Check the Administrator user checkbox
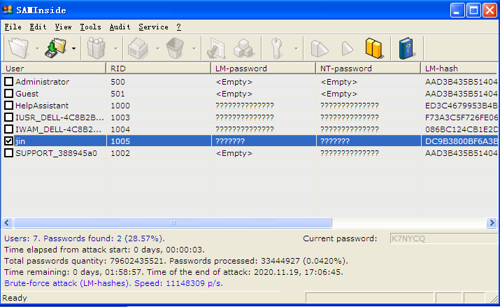The image size is (500, 307). (8, 82)
